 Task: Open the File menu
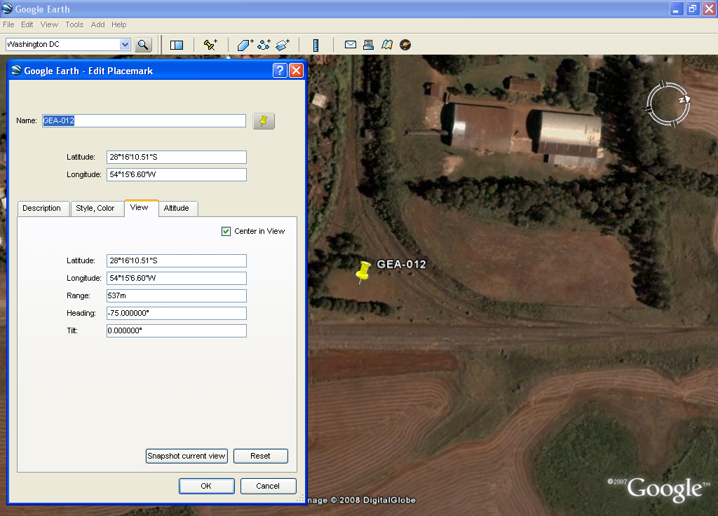(x=8, y=25)
